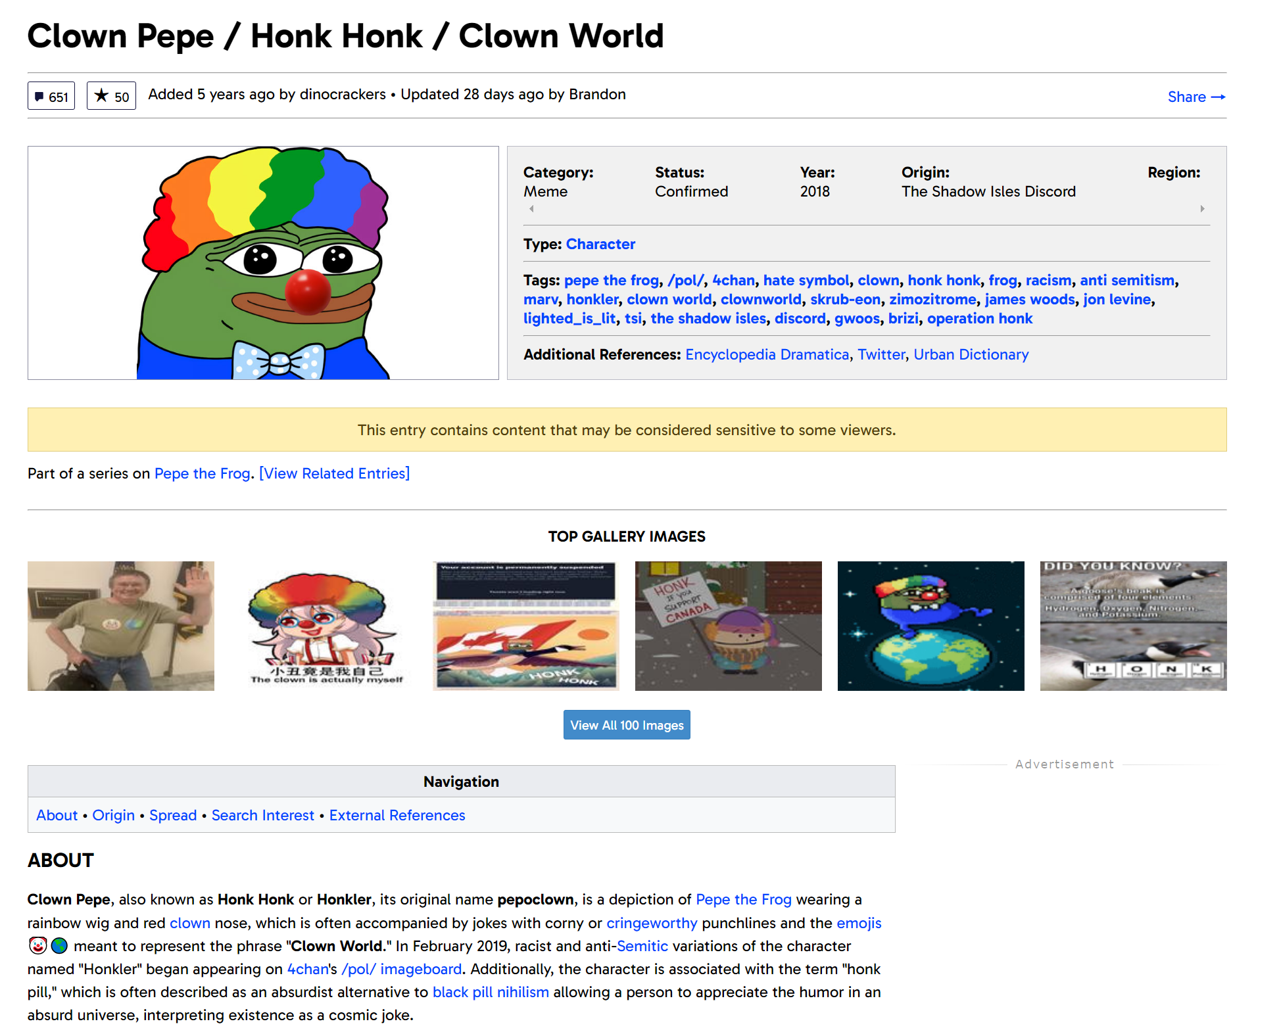Open the 'imageboard' link
Image resolution: width=1279 pixels, height=1032 pixels.
421,969
